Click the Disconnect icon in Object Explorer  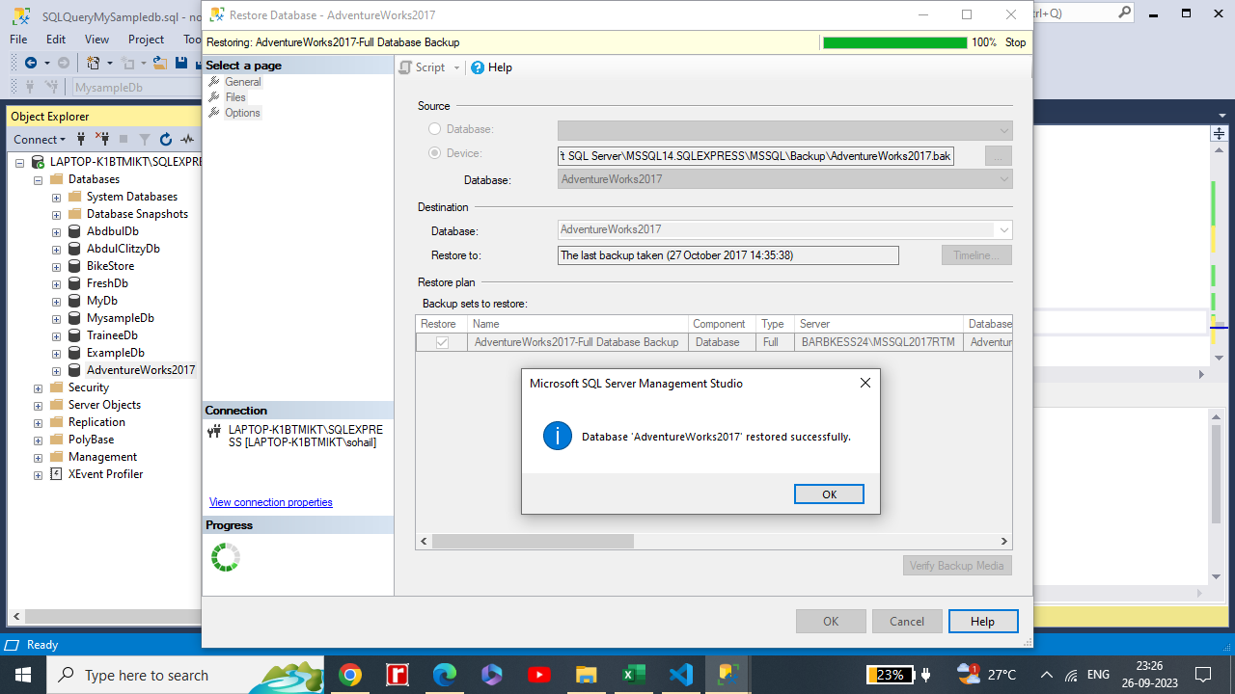pos(102,139)
